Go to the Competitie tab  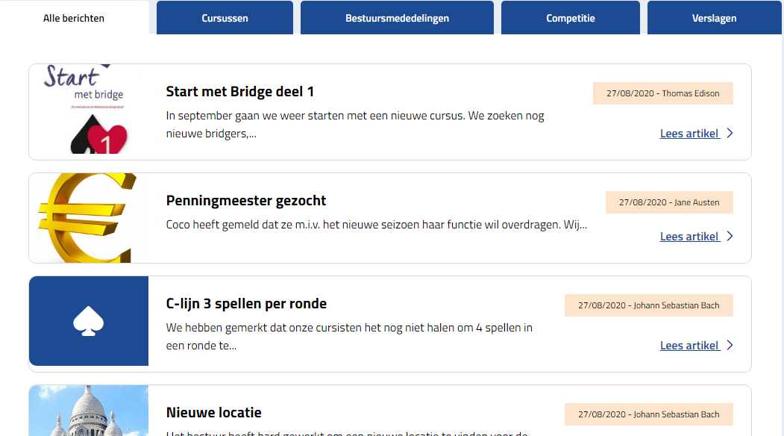(570, 18)
